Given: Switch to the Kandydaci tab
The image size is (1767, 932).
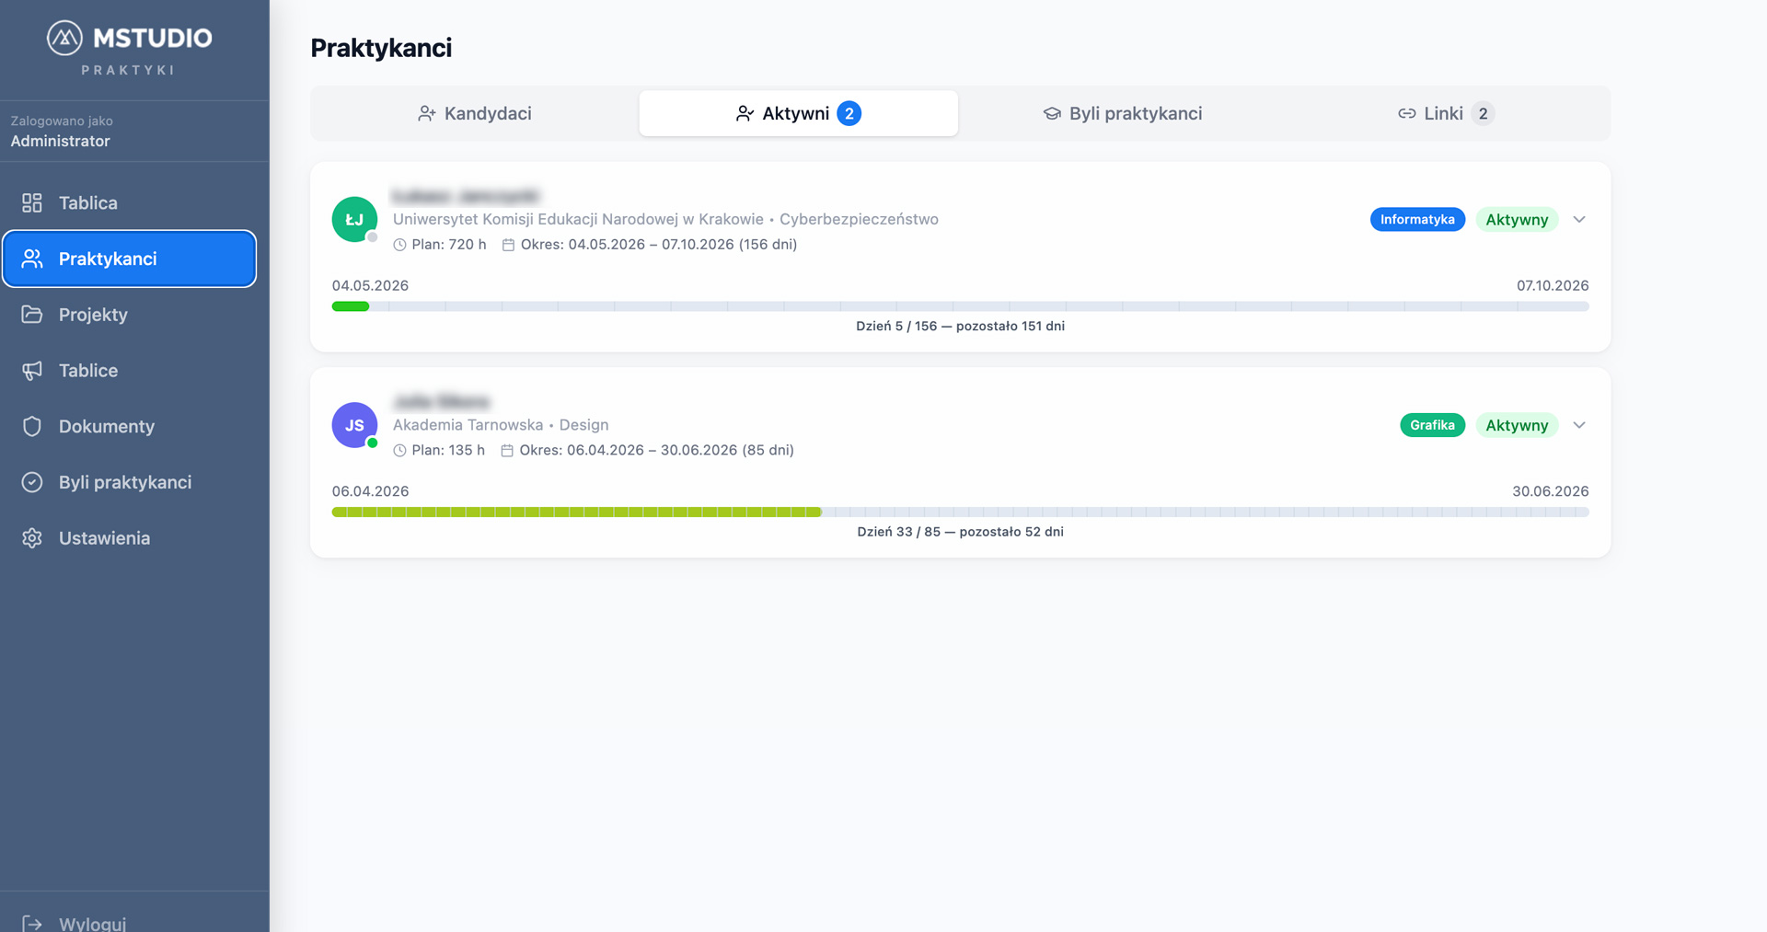Looking at the screenshot, I should coord(475,113).
